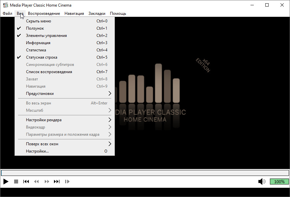Select Настройки... in the menu

pos(38,151)
